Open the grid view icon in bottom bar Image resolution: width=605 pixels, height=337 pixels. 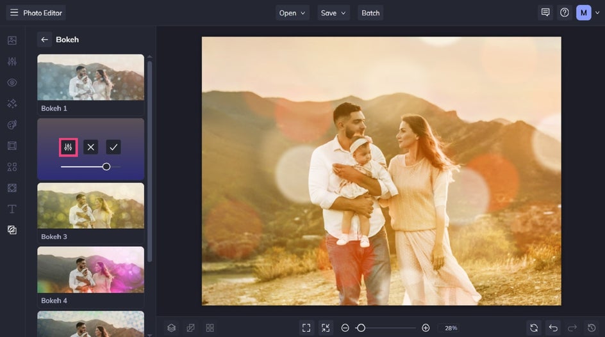pos(210,328)
